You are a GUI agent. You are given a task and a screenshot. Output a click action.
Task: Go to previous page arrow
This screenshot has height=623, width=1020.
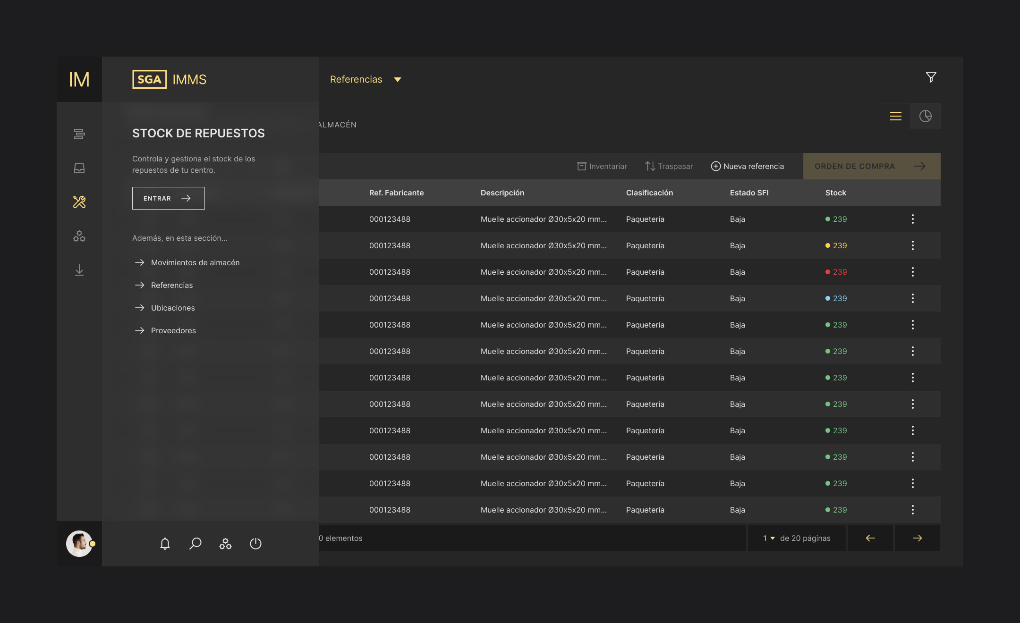tap(870, 538)
